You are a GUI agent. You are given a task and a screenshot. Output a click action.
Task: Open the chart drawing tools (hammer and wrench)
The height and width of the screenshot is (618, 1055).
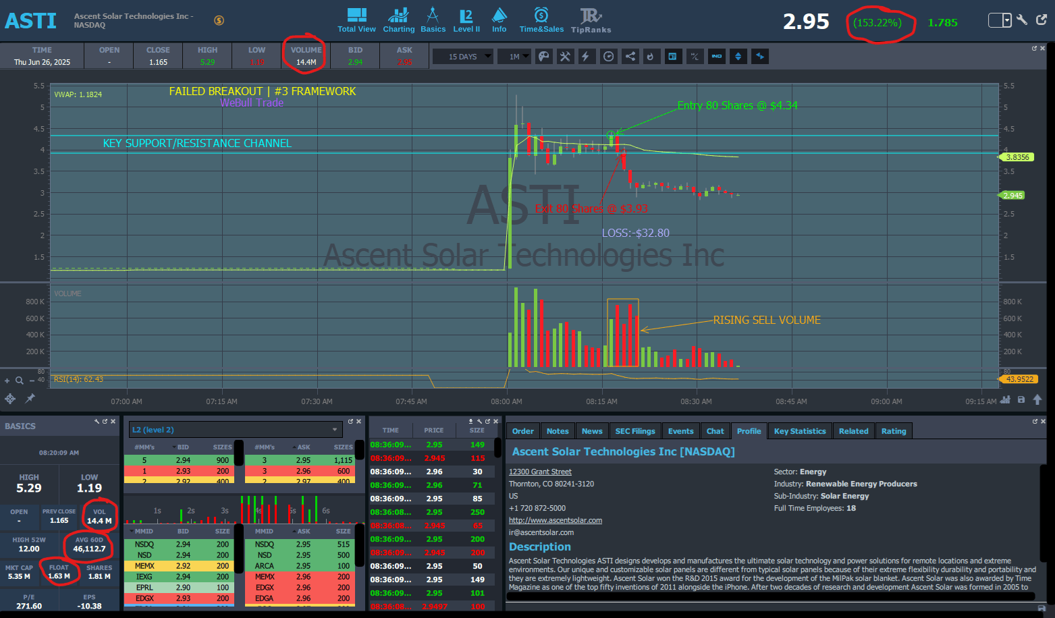coord(565,57)
